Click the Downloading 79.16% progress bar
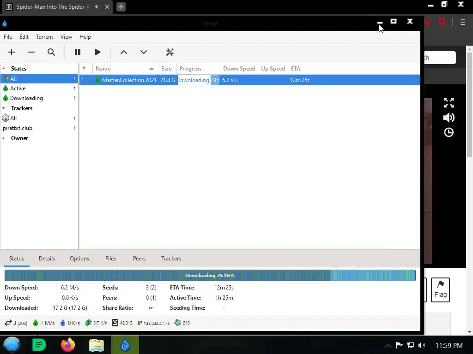Screen dimensions: 473x354 [x=210, y=276]
